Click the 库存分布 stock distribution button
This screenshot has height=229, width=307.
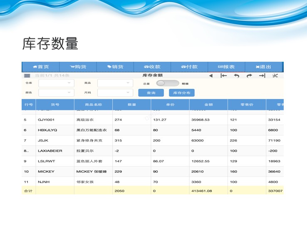tap(182, 93)
